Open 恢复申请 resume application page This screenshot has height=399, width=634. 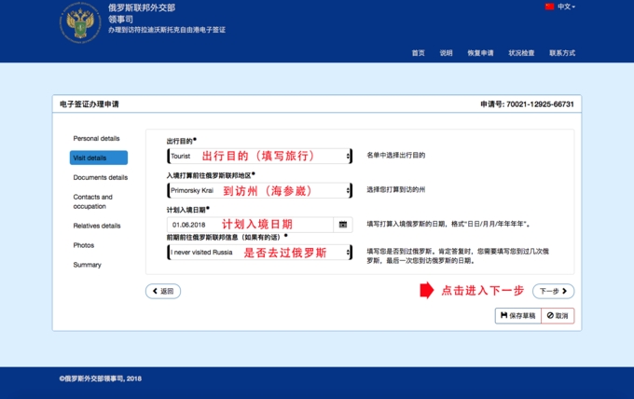pos(480,53)
